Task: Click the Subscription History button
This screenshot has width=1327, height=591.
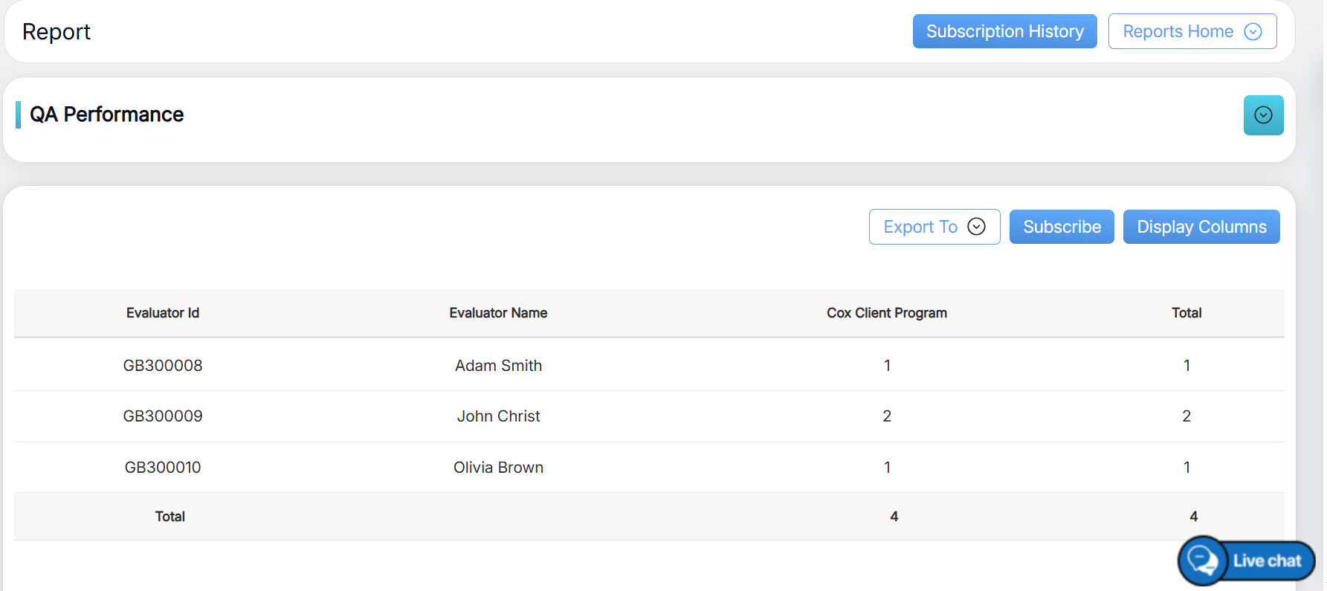Action: coord(1004,32)
